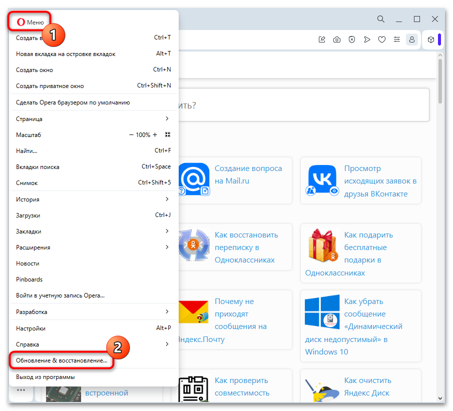Click the Yandex mail envelope thumbnail

click(x=194, y=311)
